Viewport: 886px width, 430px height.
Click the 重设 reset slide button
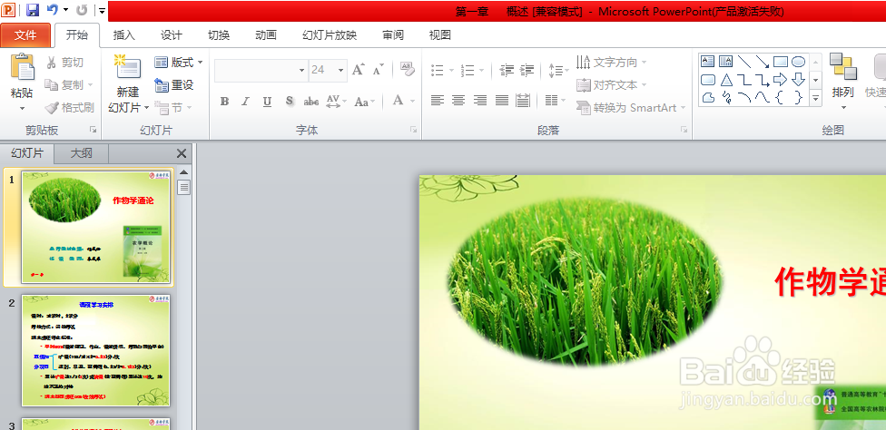tap(174, 84)
